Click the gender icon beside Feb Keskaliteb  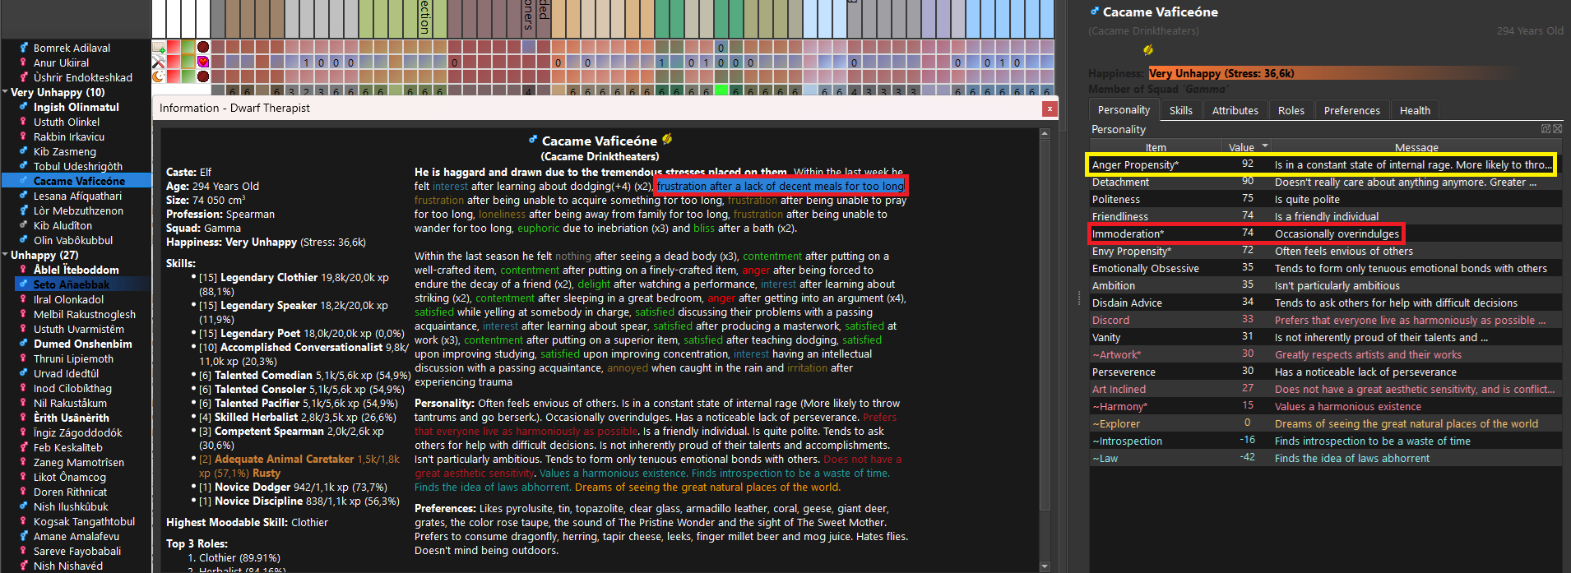pyautogui.click(x=24, y=447)
